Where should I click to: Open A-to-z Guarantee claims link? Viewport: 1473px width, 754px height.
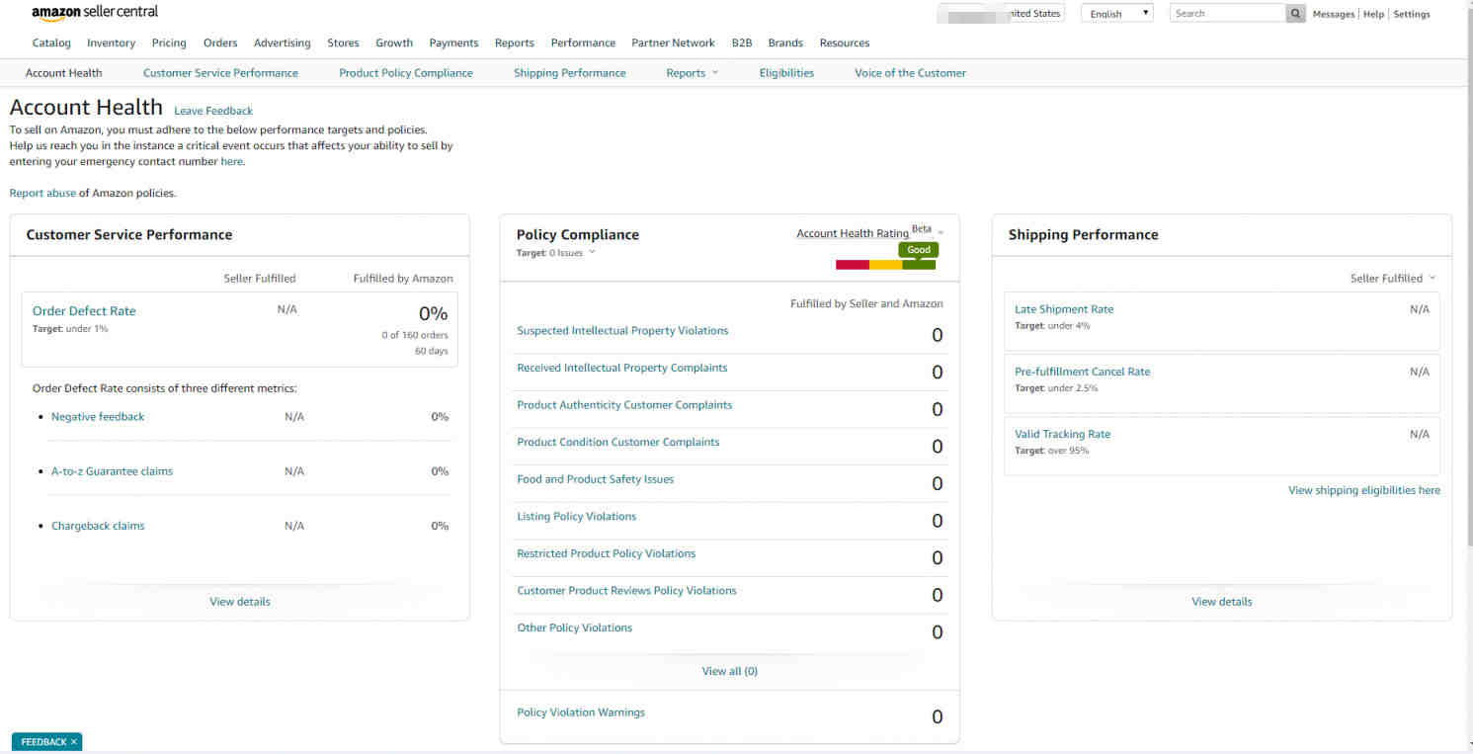[112, 471]
